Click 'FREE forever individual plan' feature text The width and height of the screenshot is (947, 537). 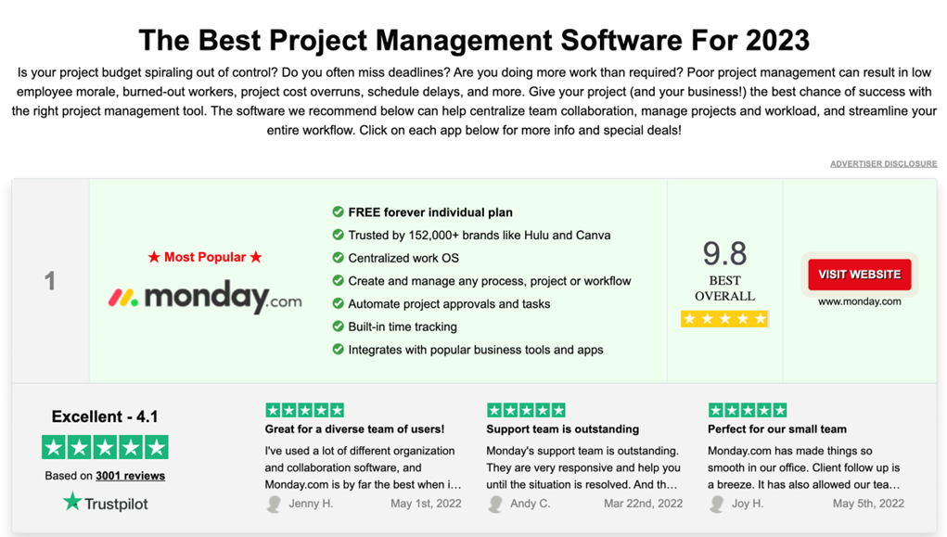pos(430,212)
